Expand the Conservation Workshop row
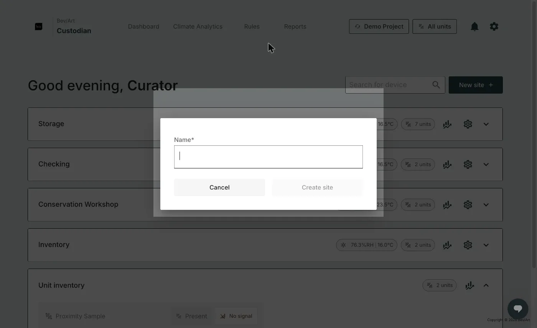 click(486, 205)
